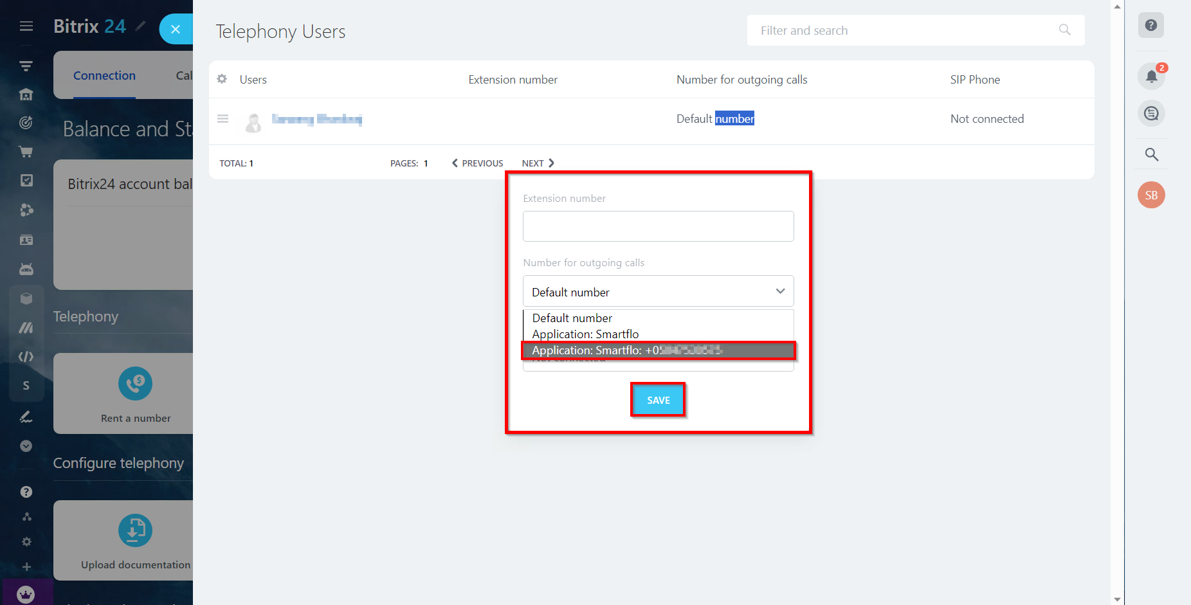Open the left hamburger menu
This screenshot has width=1191, height=605.
[26, 26]
